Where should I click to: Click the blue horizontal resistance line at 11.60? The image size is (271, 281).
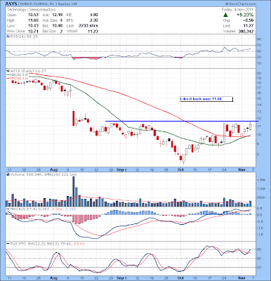coord(182,121)
